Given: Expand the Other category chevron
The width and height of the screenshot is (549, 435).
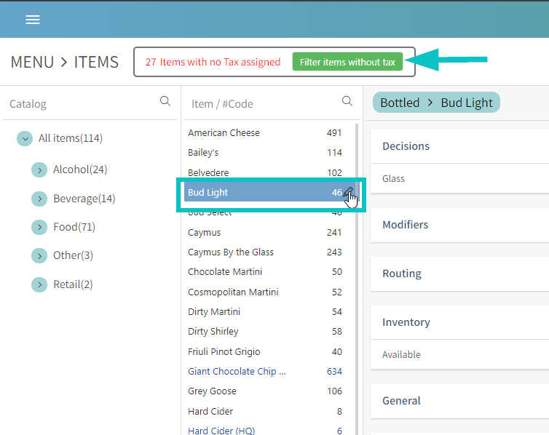Looking at the screenshot, I should click(x=39, y=255).
